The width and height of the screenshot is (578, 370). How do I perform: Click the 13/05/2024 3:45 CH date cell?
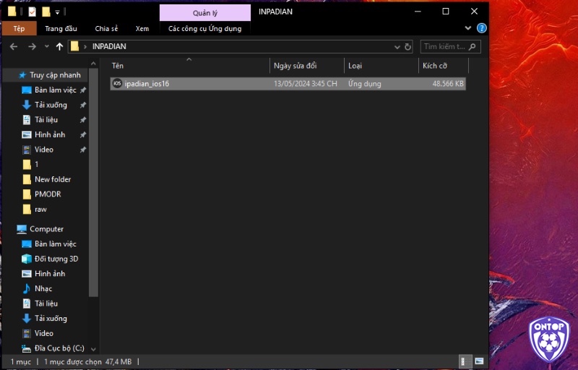pos(305,84)
